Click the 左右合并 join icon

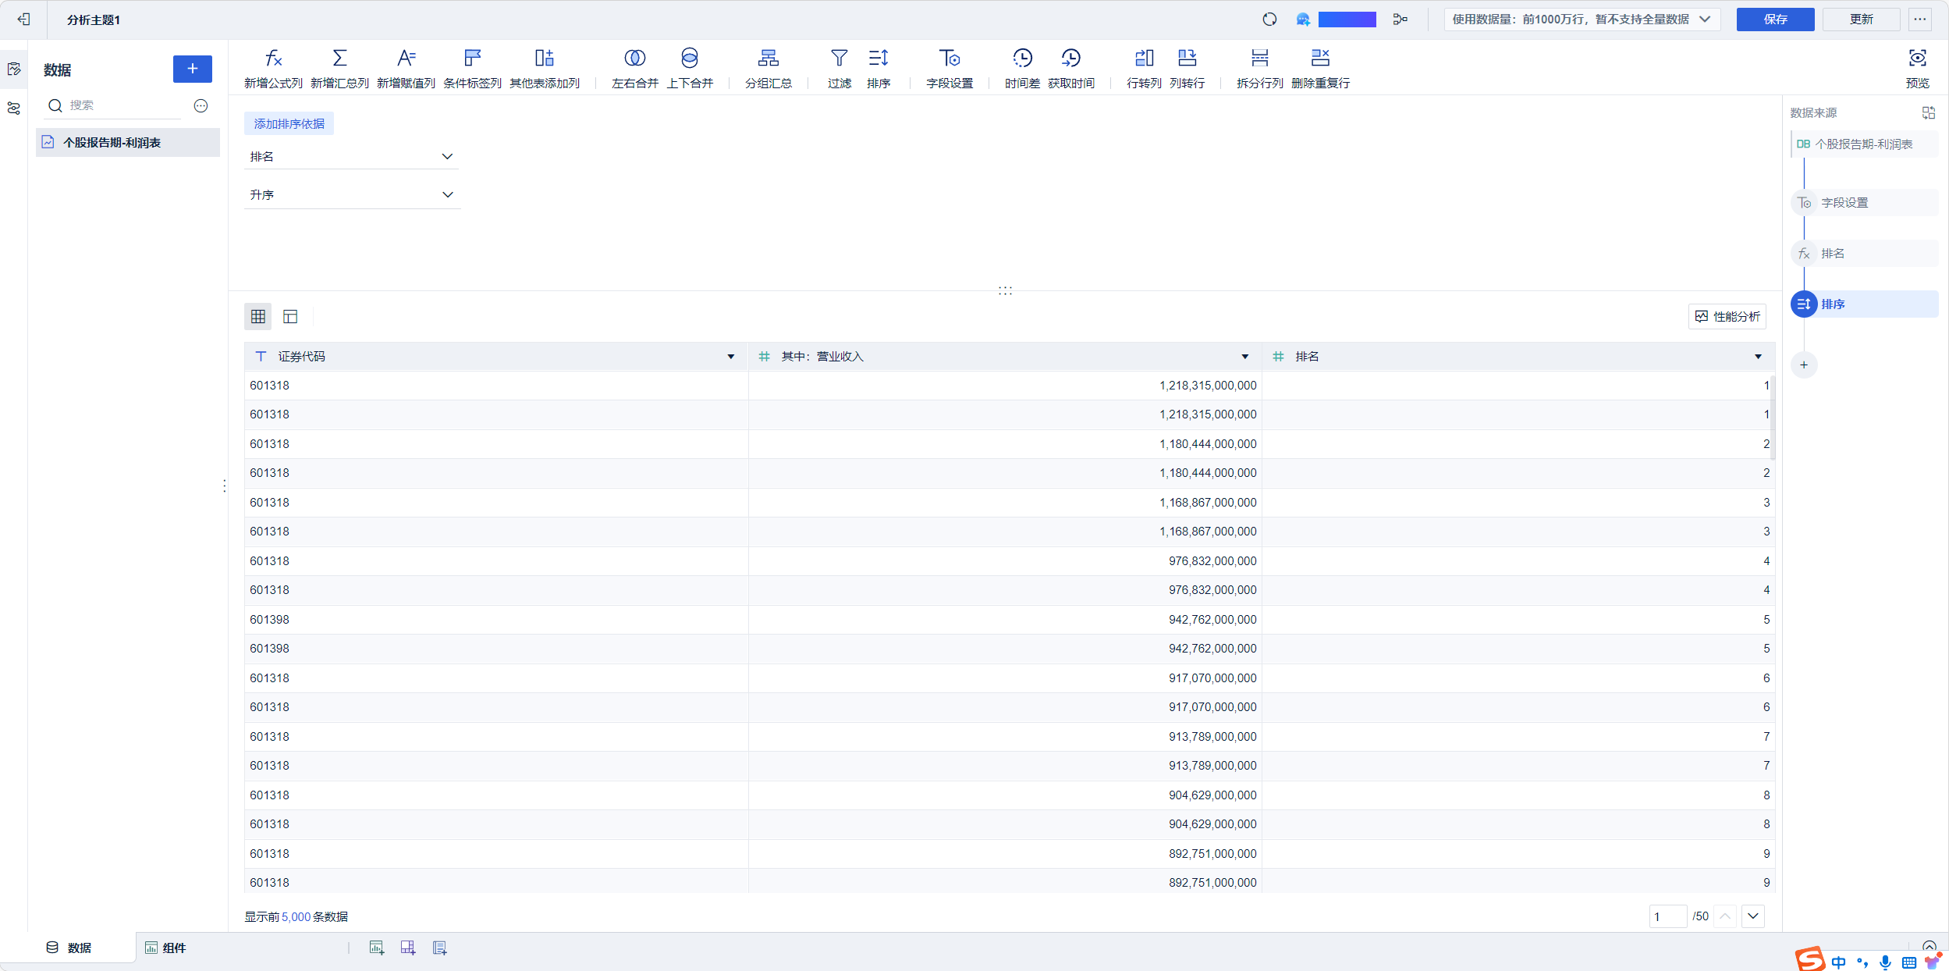coord(634,59)
